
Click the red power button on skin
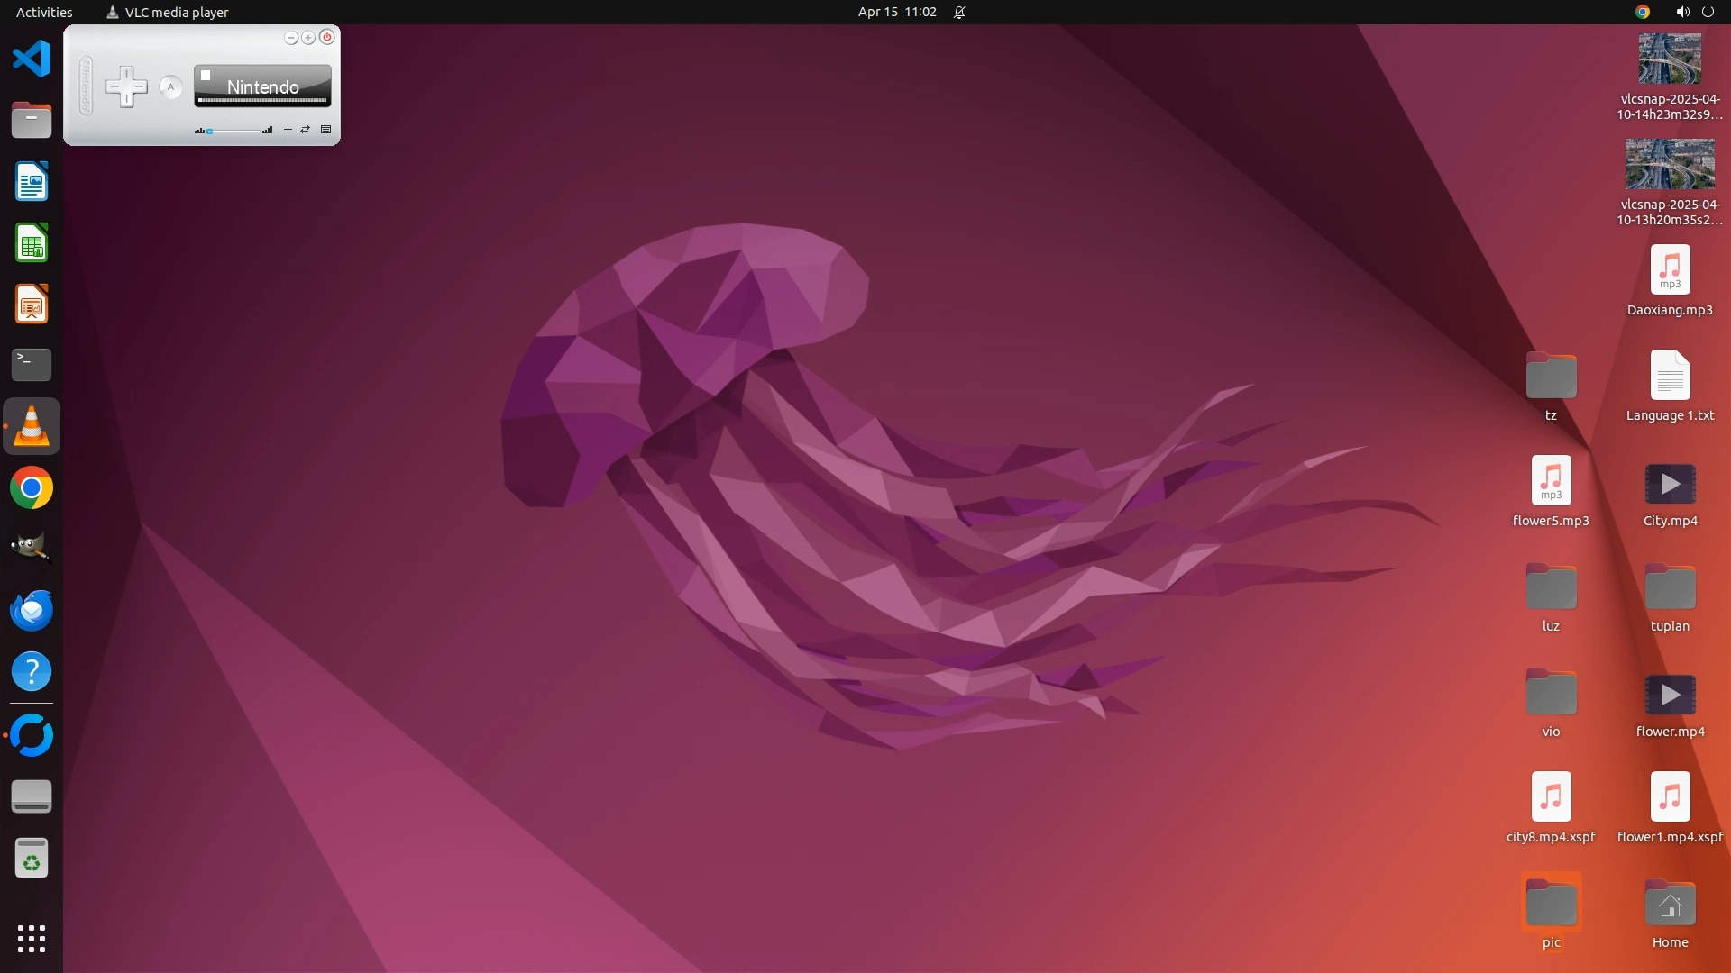tap(327, 37)
